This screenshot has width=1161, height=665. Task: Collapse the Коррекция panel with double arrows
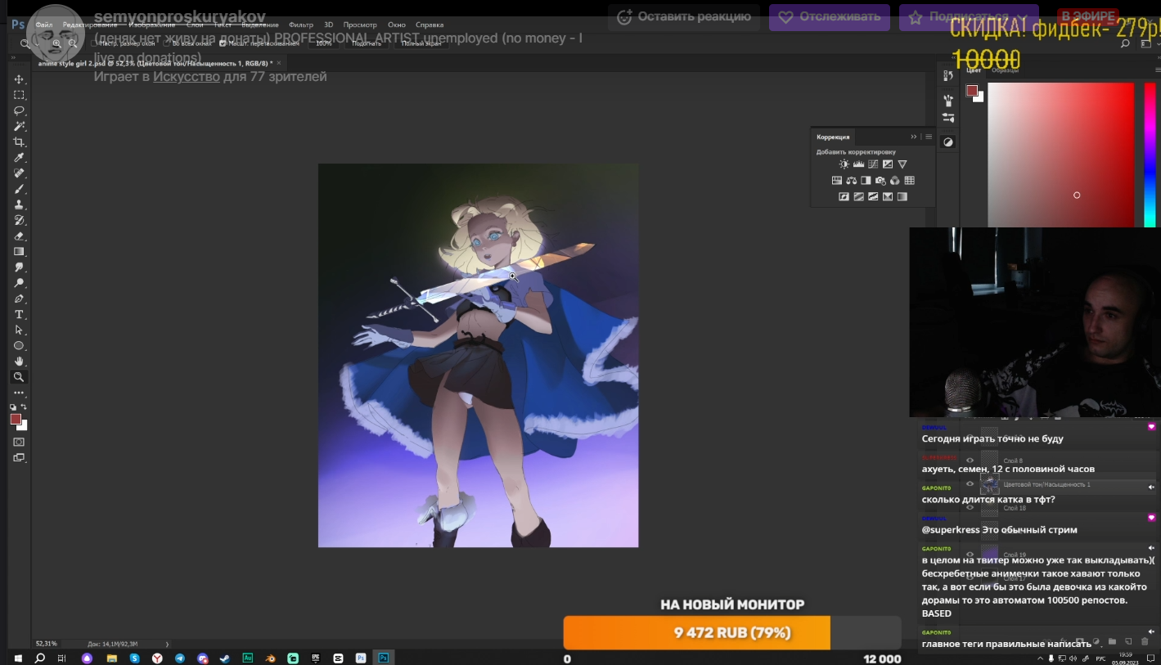(914, 137)
